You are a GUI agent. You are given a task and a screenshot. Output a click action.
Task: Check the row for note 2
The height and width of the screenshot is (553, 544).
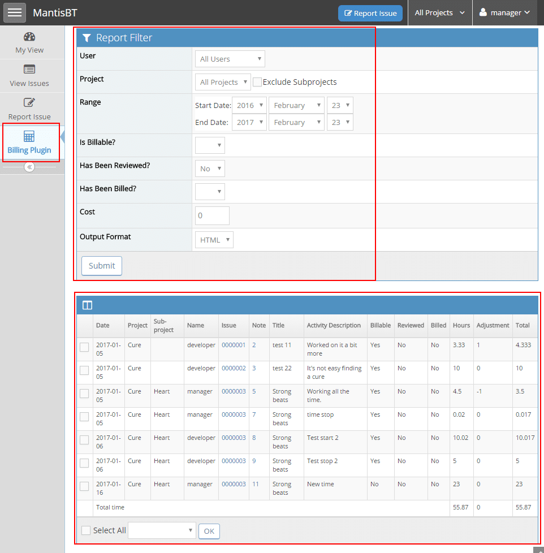pyautogui.click(x=84, y=347)
